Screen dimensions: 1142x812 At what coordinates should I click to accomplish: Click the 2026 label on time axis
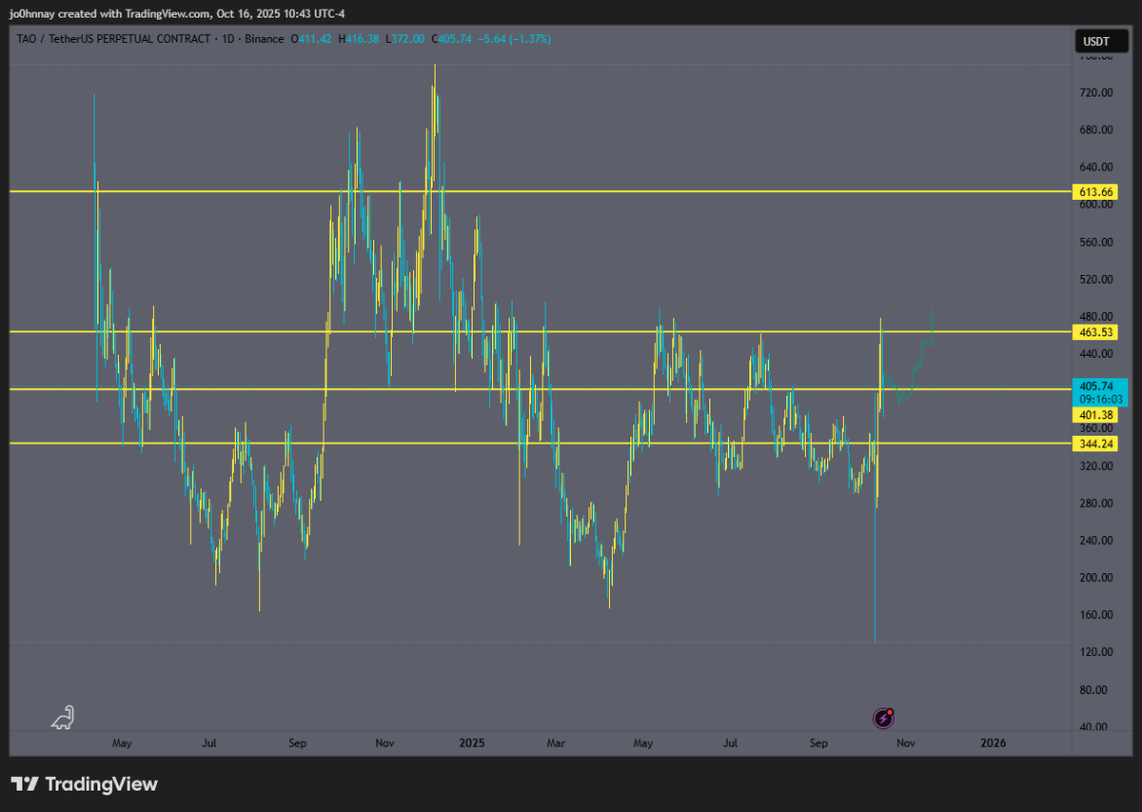point(993,743)
